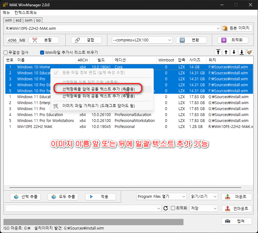
Task: Click the 변환 convert button
Action: (191, 40)
